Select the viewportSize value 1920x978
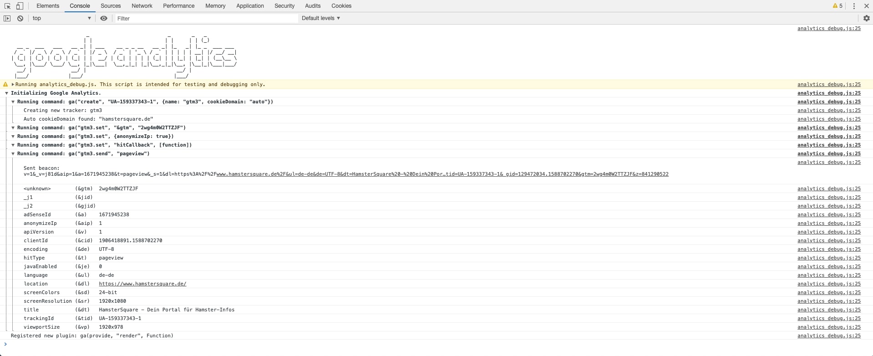Viewport: 873px width, 356px height. pos(111,327)
